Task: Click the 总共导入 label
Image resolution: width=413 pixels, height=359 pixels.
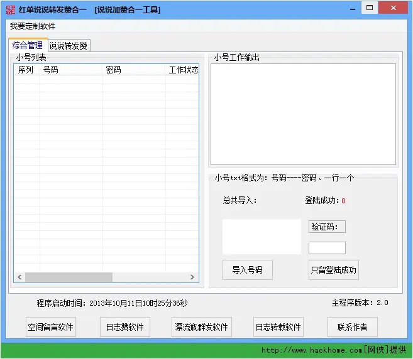Action: pyautogui.click(x=240, y=200)
